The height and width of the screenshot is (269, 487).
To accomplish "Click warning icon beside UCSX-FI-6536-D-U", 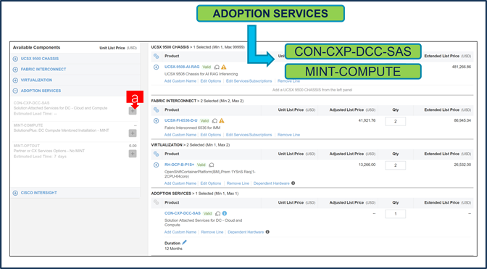I will pos(222,121).
